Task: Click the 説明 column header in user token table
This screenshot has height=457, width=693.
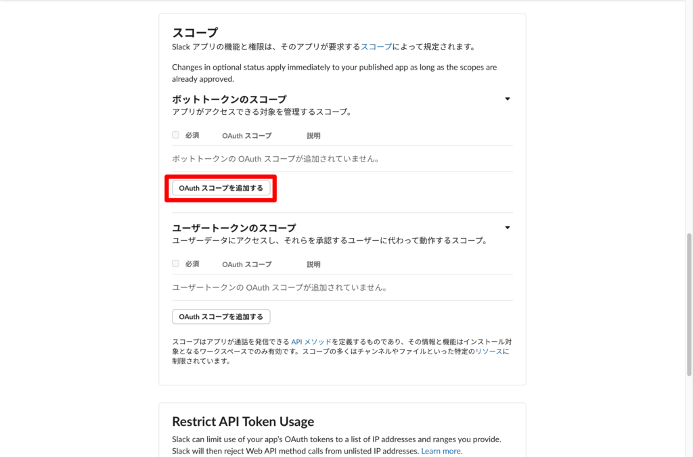Action: pos(313,264)
